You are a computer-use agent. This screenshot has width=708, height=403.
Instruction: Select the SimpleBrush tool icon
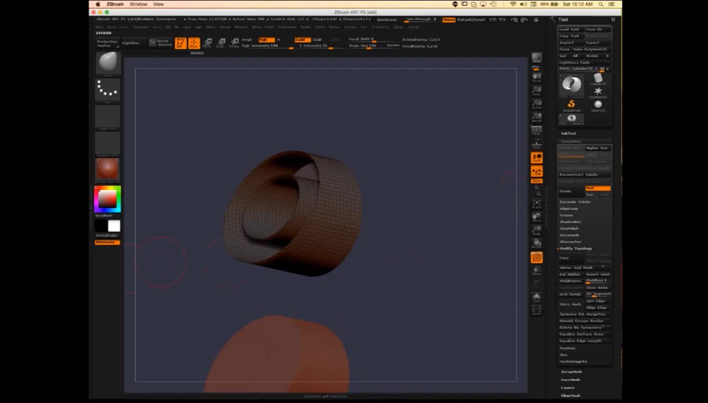(x=571, y=105)
